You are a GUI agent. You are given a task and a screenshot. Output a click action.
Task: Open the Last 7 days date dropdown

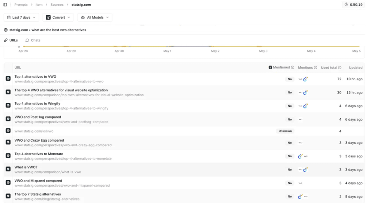21,17
